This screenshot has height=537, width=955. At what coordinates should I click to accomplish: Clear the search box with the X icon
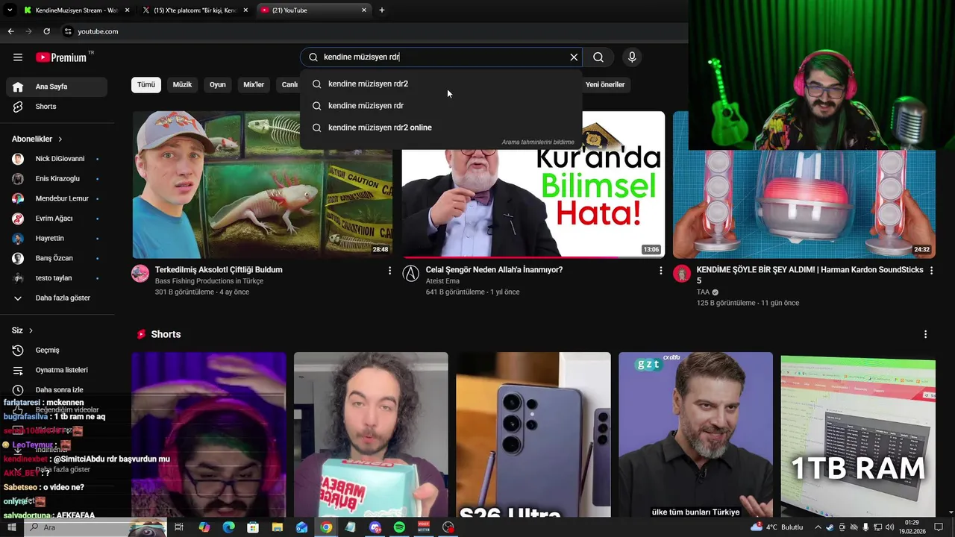point(574,57)
